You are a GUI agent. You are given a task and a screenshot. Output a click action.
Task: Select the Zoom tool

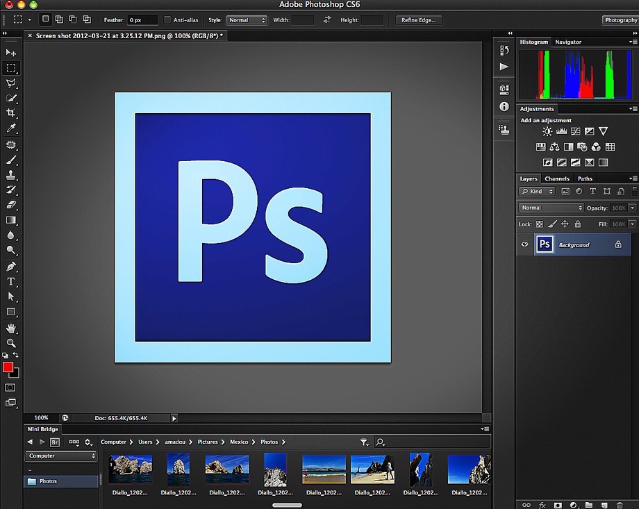[10, 342]
